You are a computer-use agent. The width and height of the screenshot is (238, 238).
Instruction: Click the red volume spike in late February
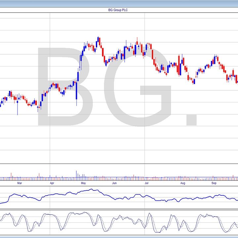[11, 176]
